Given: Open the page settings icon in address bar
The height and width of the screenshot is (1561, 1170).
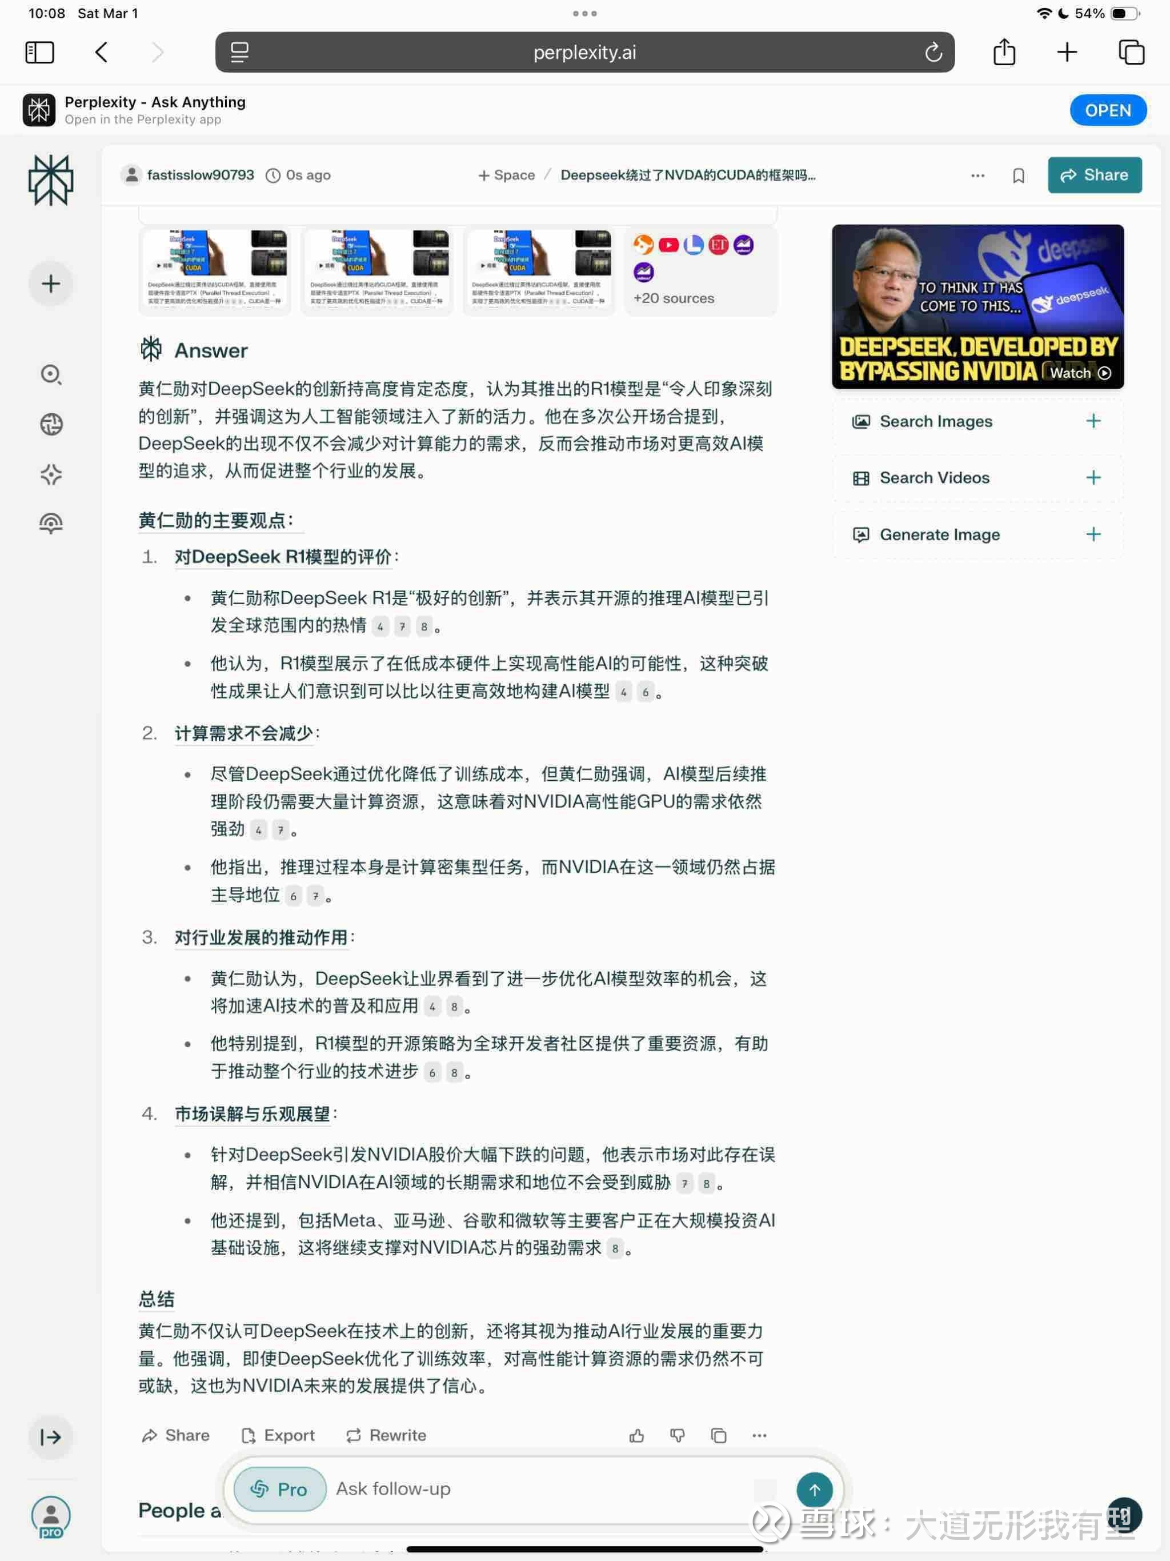Looking at the screenshot, I should pyautogui.click(x=240, y=52).
